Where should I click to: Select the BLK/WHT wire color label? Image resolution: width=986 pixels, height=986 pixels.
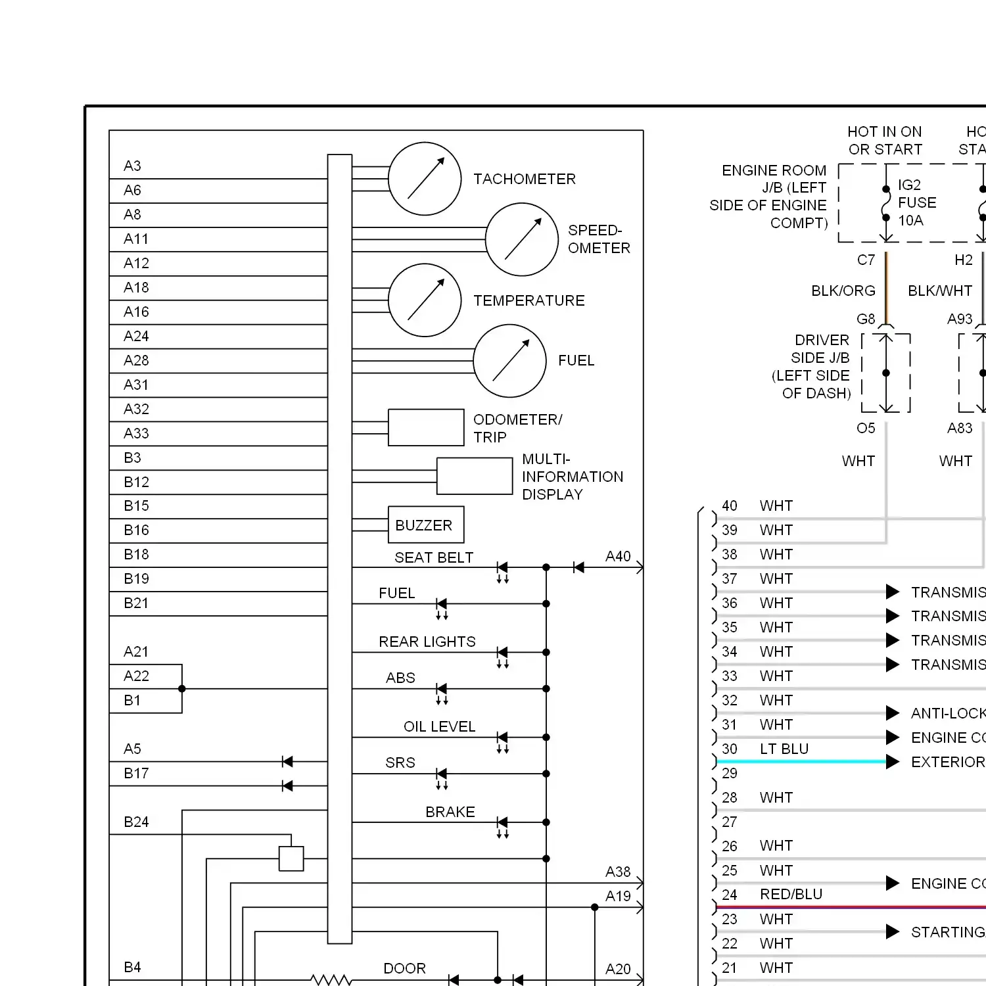click(940, 291)
